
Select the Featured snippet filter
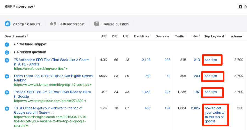pyautogui.click(x=67, y=24)
